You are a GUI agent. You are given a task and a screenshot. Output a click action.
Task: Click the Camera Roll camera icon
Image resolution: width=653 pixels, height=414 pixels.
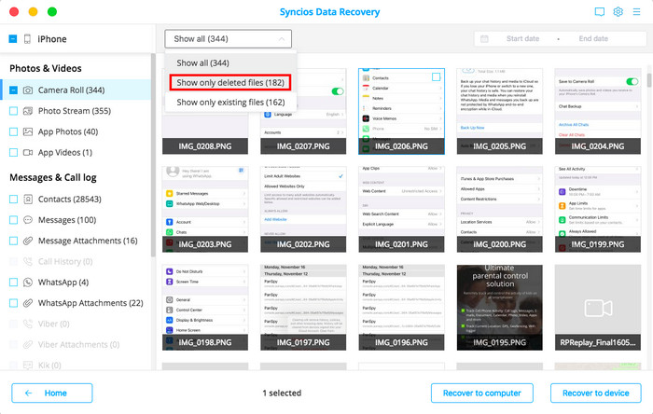[x=29, y=90]
